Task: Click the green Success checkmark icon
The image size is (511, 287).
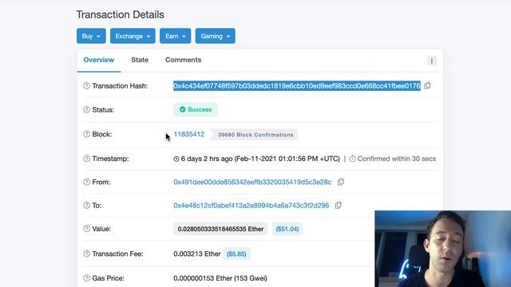Action: pos(183,109)
